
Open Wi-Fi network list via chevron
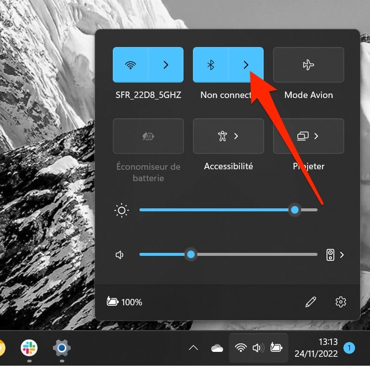point(166,65)
